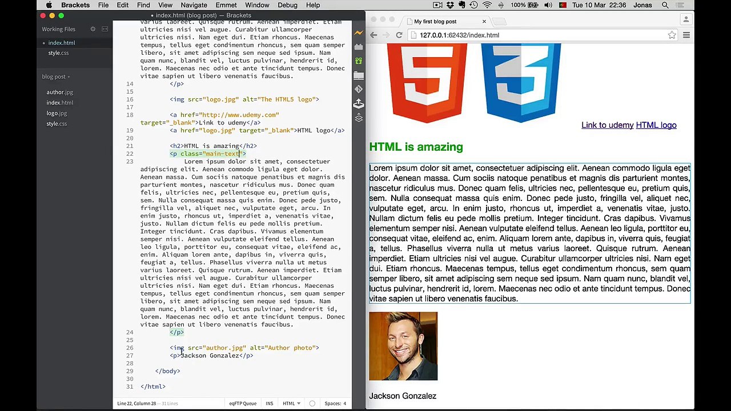This screenshot has width=731, height=411.
Task: Split the editor view icon beside Working Files
Action: coord(105,29)
